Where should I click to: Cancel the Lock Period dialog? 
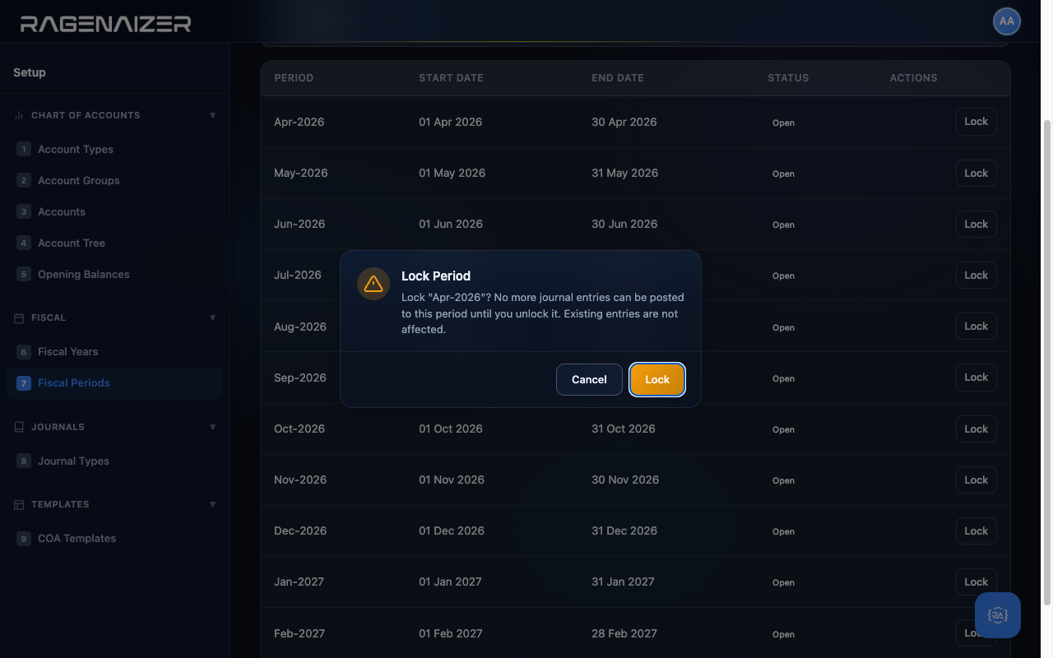589,379
